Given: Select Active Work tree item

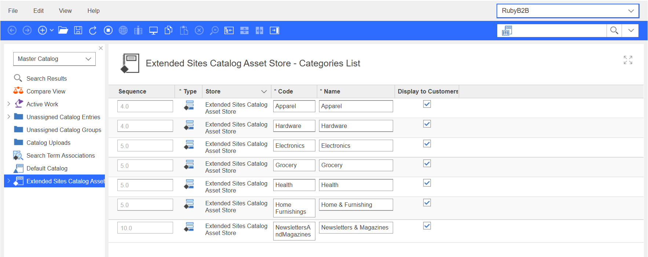Looking at the screenshot, I should [x=42, y=104].
